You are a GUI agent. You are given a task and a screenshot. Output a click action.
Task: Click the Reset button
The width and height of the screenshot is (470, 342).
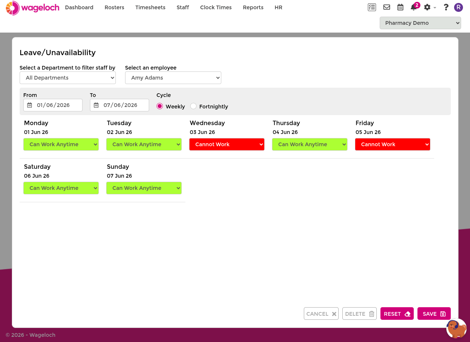tap(397, 313)
